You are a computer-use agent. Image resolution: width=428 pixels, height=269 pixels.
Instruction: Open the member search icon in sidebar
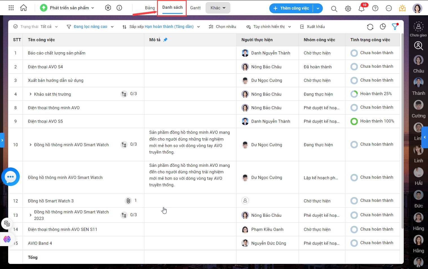coord(418,45)
